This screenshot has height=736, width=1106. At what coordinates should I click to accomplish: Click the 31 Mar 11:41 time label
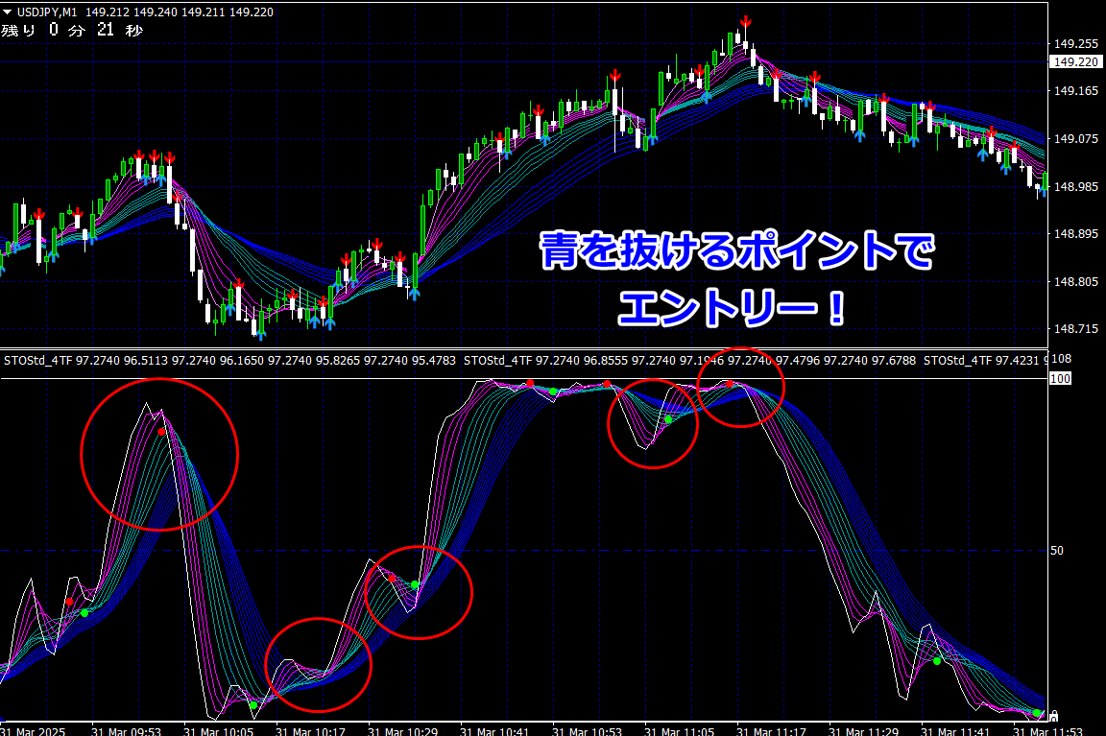(x=956, y=731)
